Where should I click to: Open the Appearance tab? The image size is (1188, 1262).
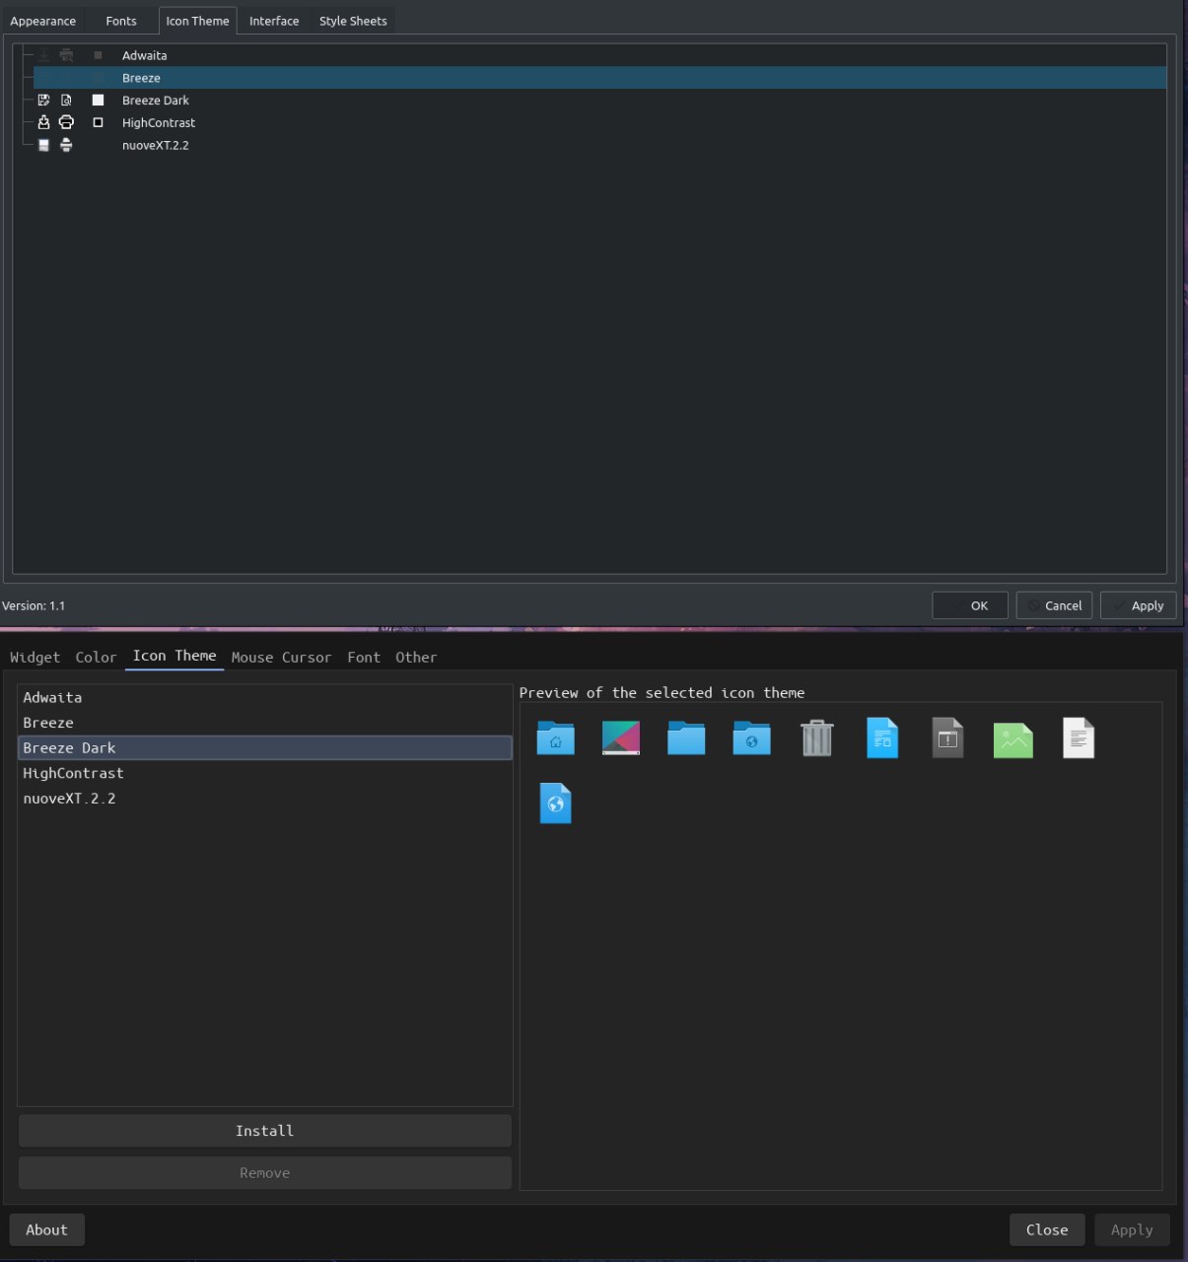point(42,21)
